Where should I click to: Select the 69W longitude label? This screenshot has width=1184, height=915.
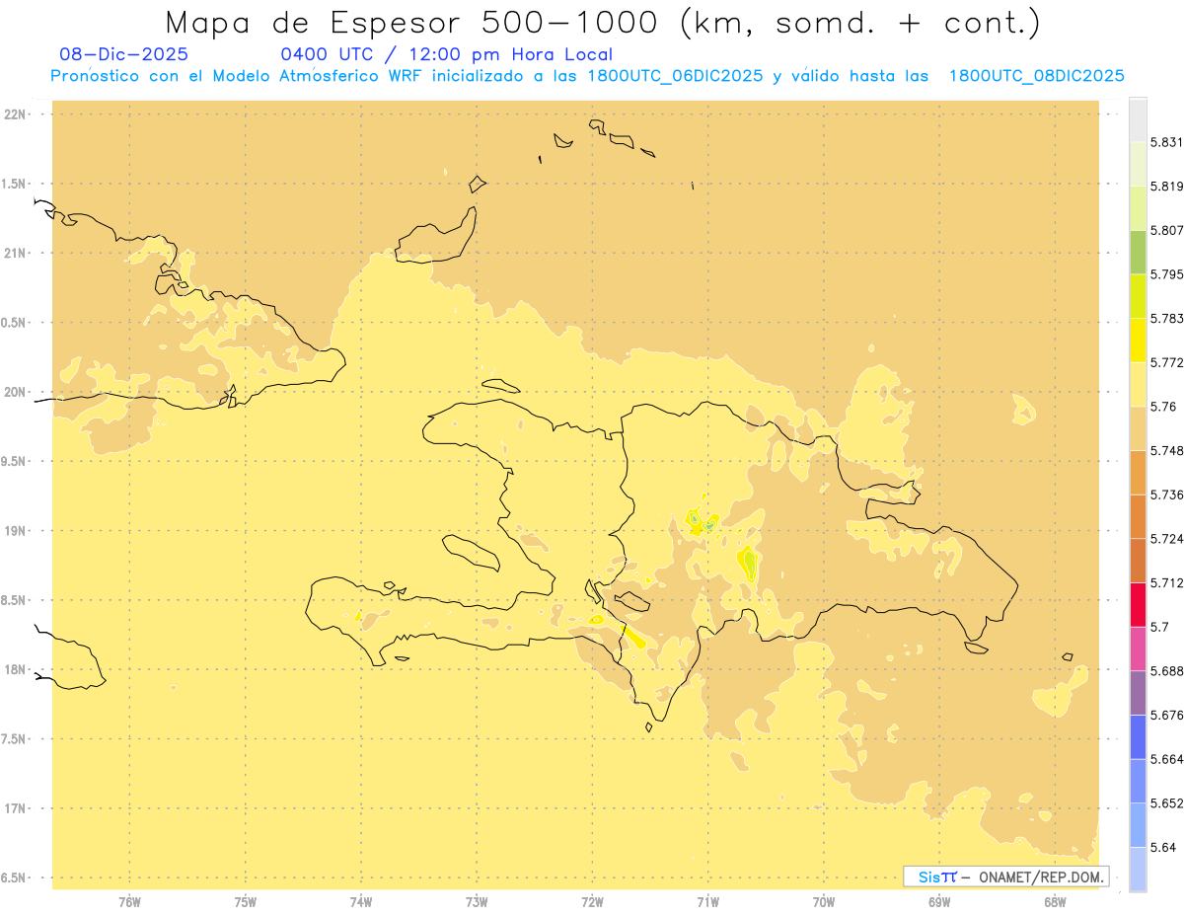tap(939, 902)
